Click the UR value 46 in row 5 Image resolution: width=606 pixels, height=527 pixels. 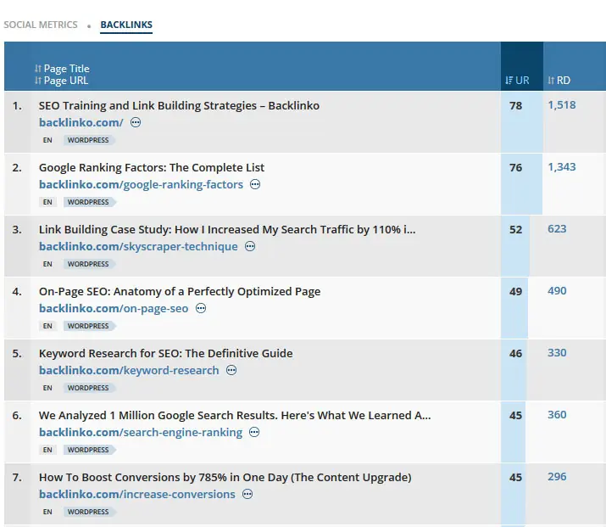coord(515,353)
